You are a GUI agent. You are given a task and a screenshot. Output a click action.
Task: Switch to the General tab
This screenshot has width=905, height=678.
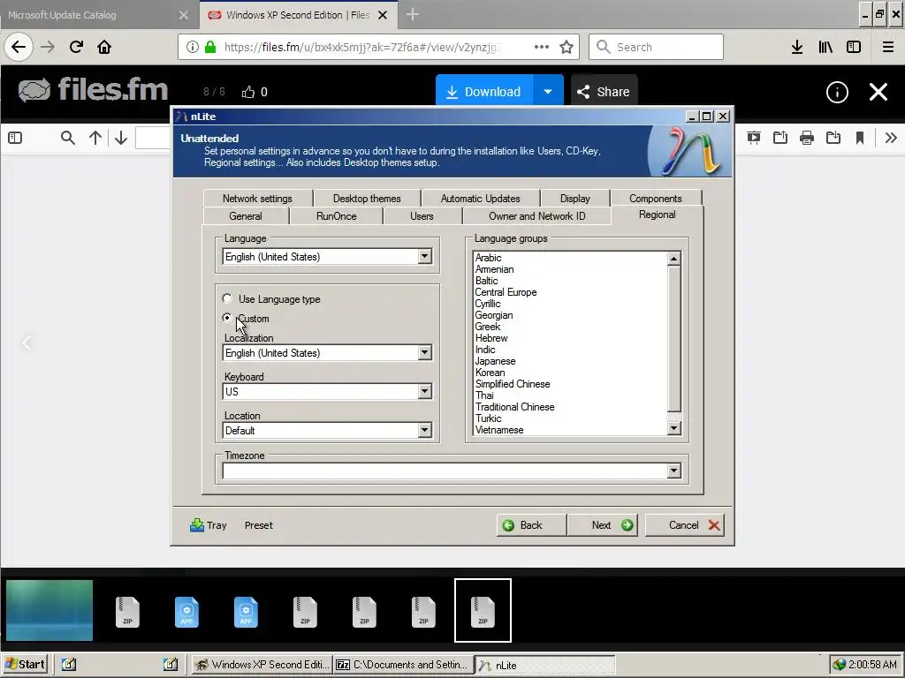[246, 216]
